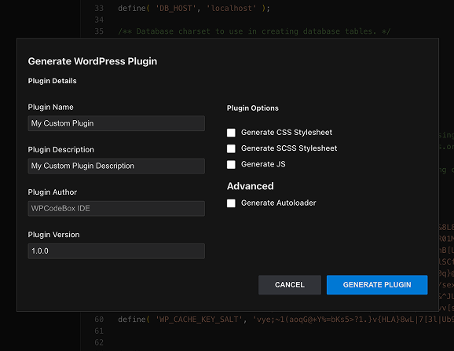Click line number 35 in the gutter
The height and width of the screenshot is (351, 454).
pos(99,31)
